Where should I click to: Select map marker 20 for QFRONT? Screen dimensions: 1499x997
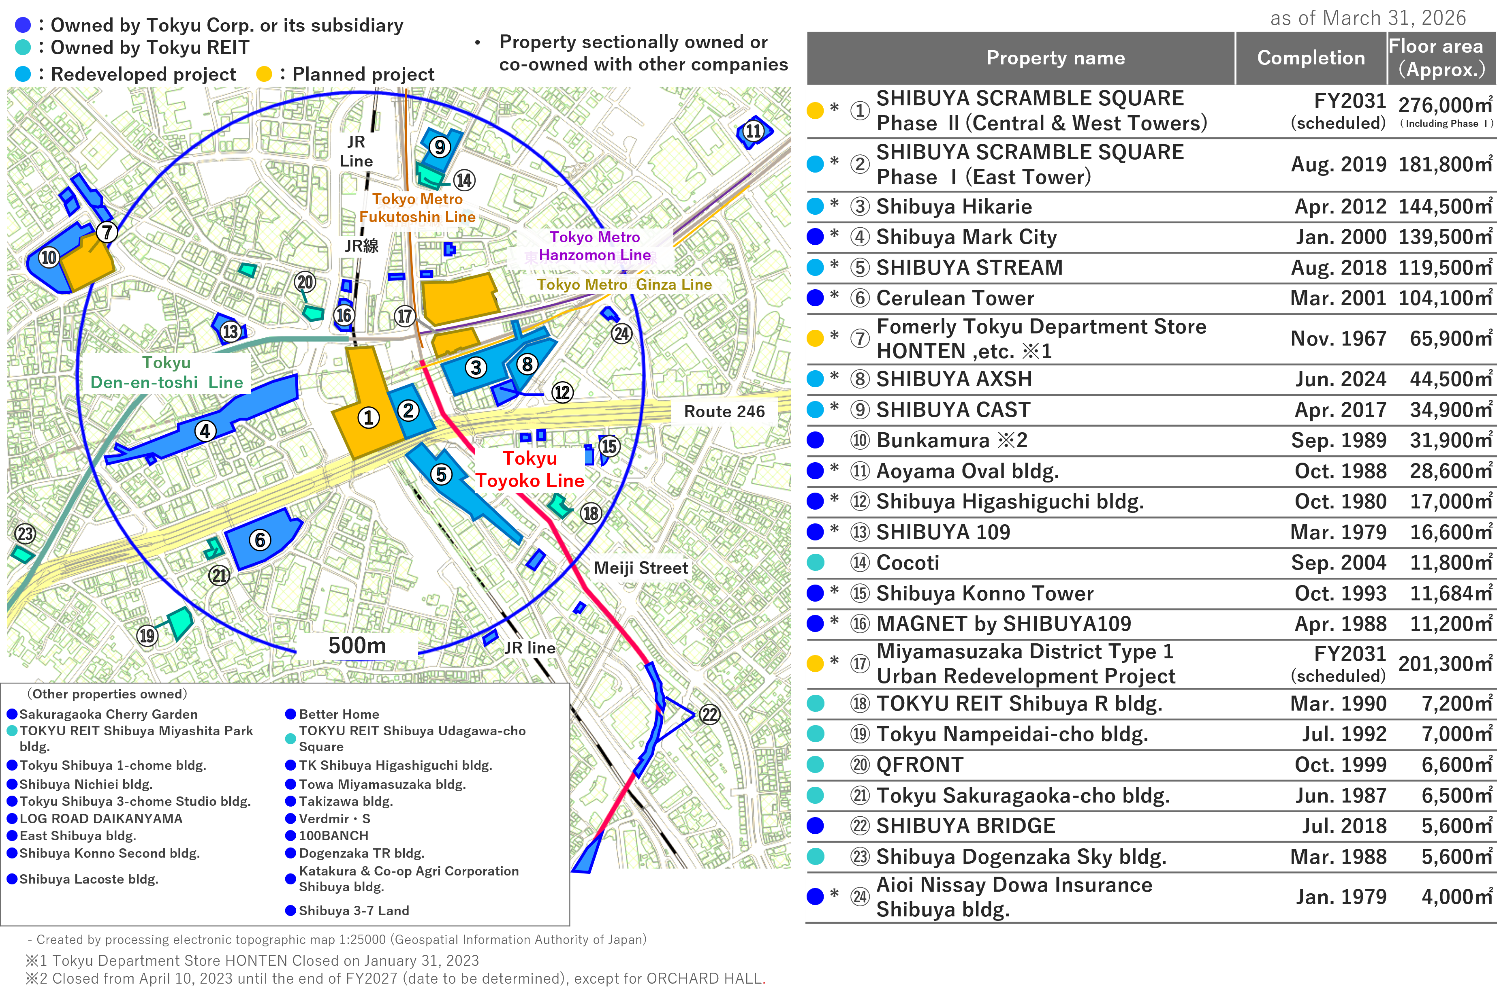click(x=305, y=282)
